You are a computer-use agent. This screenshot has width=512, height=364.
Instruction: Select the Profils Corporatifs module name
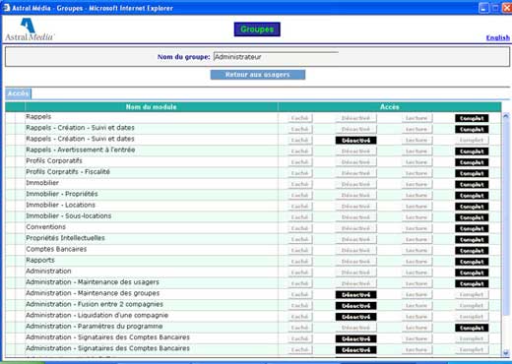[x=54, y=160]
